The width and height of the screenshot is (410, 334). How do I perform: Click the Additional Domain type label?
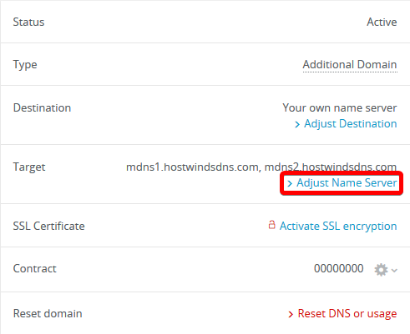350,65
